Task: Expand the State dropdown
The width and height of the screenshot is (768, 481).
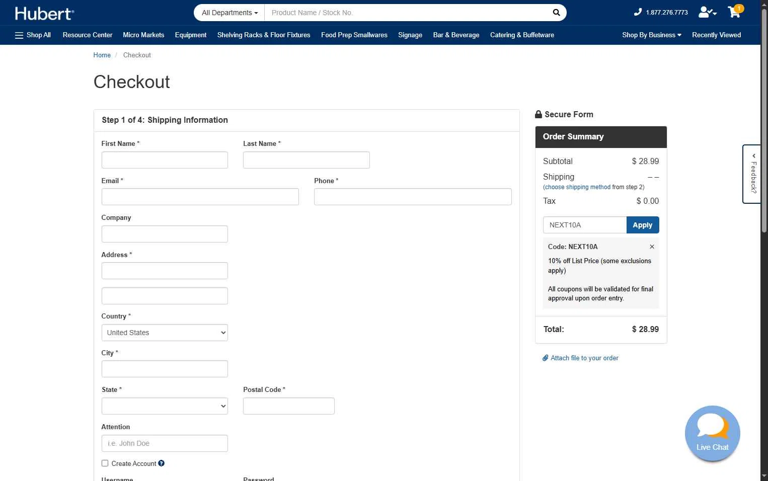Action: pyautogui.click(x=165, y=406)
